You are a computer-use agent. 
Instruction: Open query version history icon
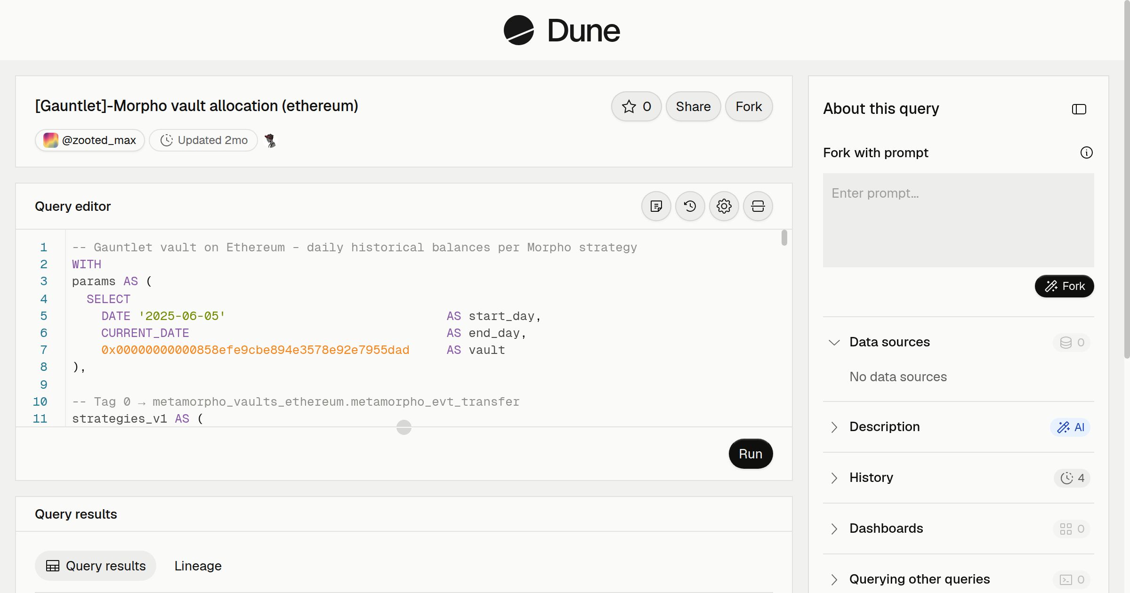coord(690,206)
